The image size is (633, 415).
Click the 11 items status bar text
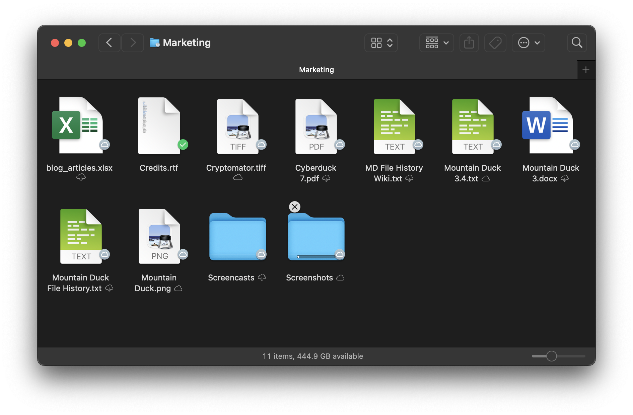313,356
